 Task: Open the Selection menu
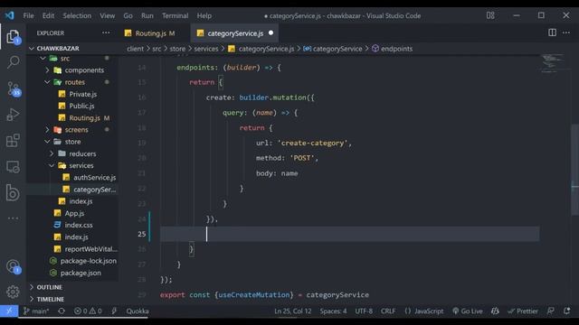[77, 16]
